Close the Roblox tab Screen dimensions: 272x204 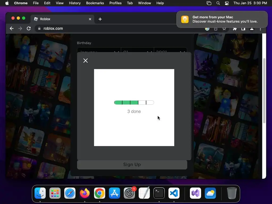tap(90, 19)
